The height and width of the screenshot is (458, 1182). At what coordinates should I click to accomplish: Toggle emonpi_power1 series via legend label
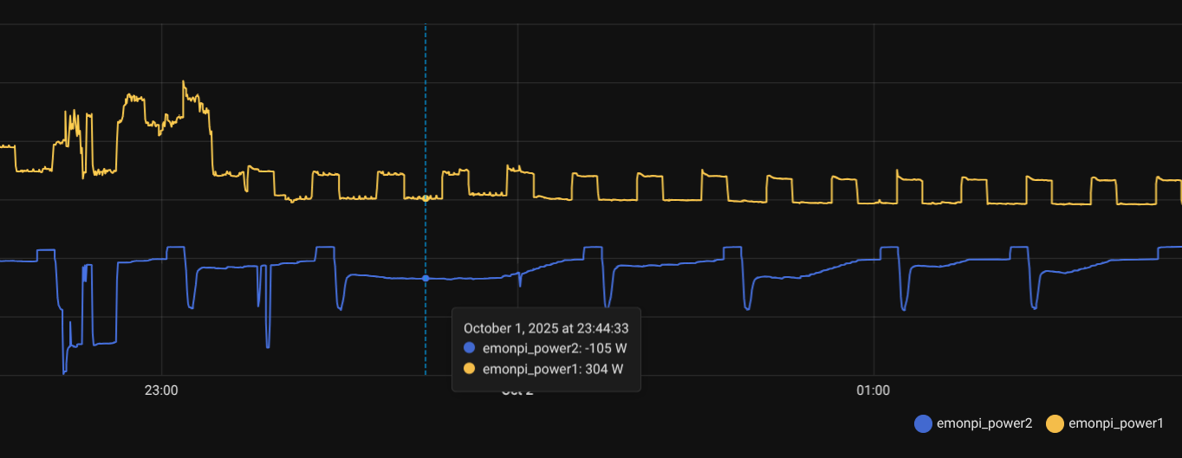coord(1115,423)
